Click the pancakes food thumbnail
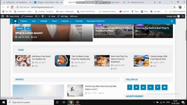The height and width of the screenshot is (105, 187). point(102,61)
